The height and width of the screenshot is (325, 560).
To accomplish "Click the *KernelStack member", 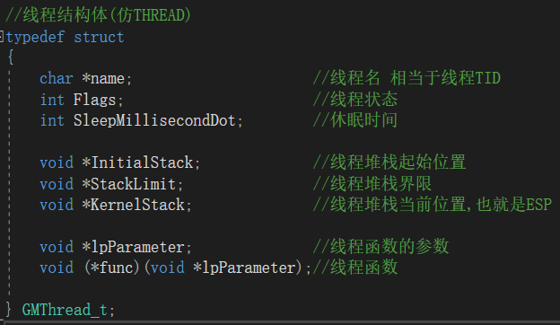I will (x=133, y=205).
